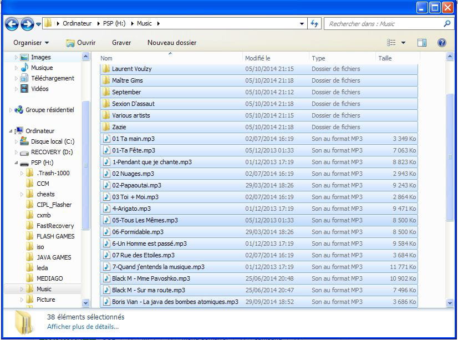Click the navigation pane scrollbar up arrow
458x340 pixels.
[85, 56]
